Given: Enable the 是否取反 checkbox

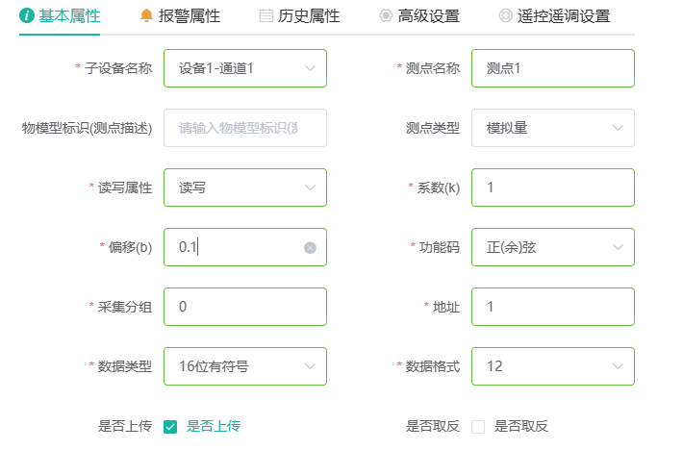Looking at the screenshot, I should click(478, 427).
